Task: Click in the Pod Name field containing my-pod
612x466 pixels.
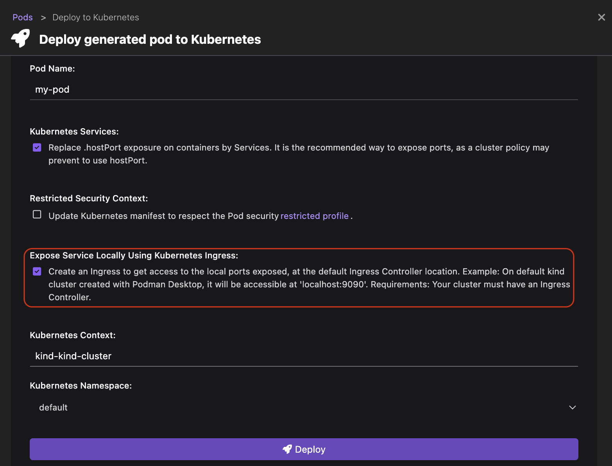Action: tap(303, 90)
